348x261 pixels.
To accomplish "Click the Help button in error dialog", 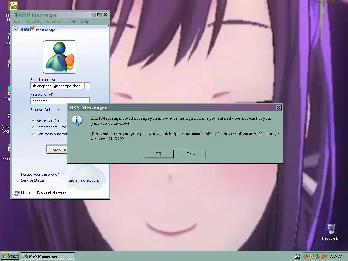I will (x=191, y=154).
